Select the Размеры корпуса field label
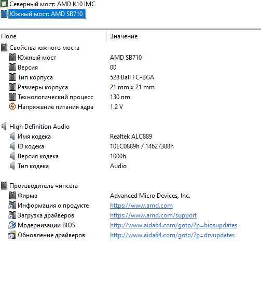The image size is (261, 300). (x=43, y=87)
